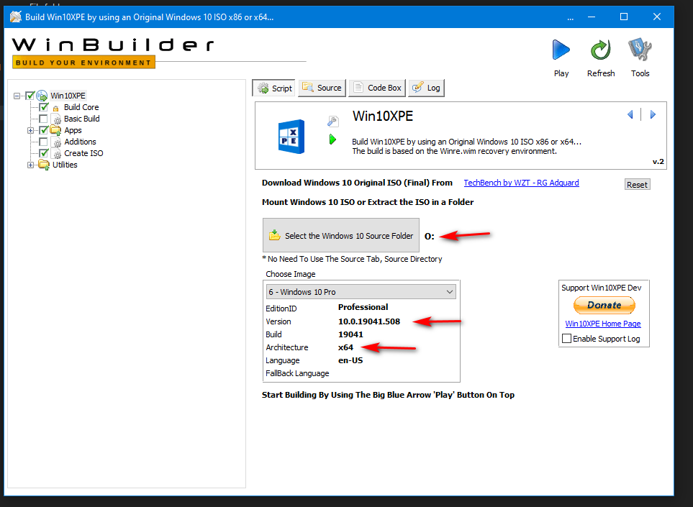Click the Basic Build gear icon
This screenshot has width=693, height=507.
coord(56,119)
